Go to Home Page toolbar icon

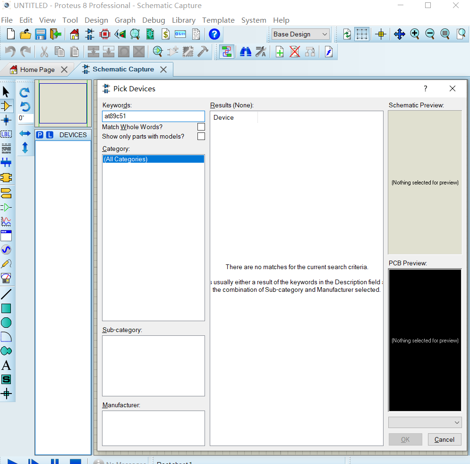74,34
